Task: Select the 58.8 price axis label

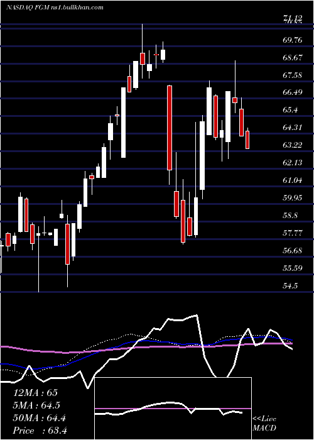Action: point(290,216)
